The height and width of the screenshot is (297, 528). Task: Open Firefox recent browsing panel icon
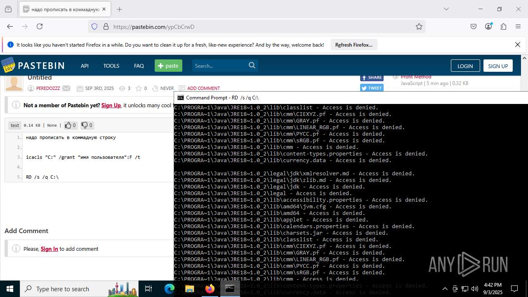tap(8, 9)
